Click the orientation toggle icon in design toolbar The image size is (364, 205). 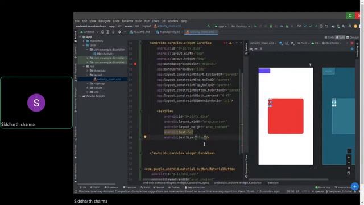click(287, 43)
